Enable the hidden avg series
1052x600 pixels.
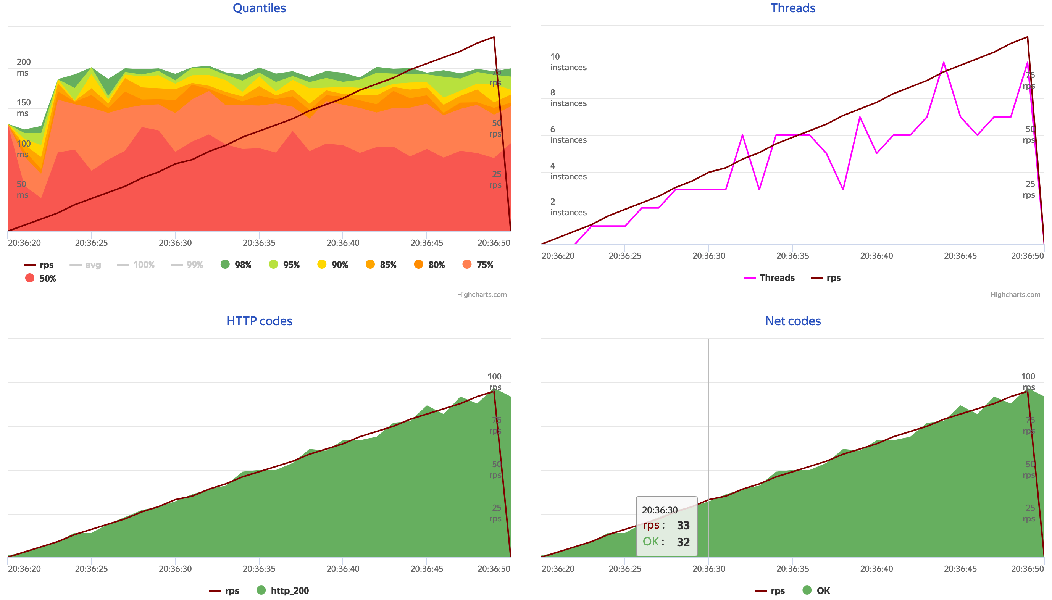coord(93,265)
